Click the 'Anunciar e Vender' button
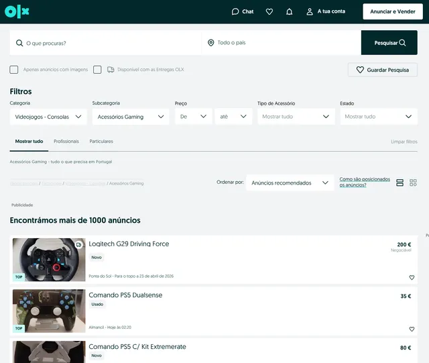 pos(393,11)
